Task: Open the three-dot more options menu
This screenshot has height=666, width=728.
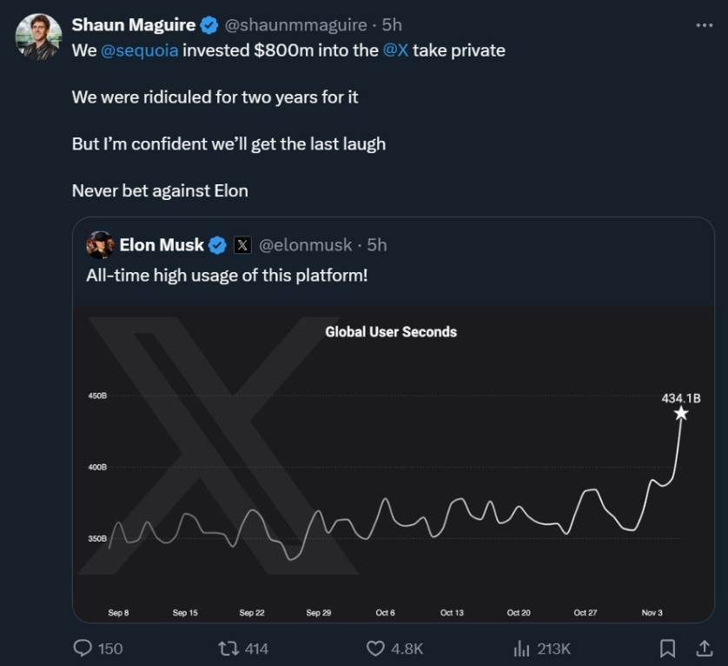Action: point(704,25)
